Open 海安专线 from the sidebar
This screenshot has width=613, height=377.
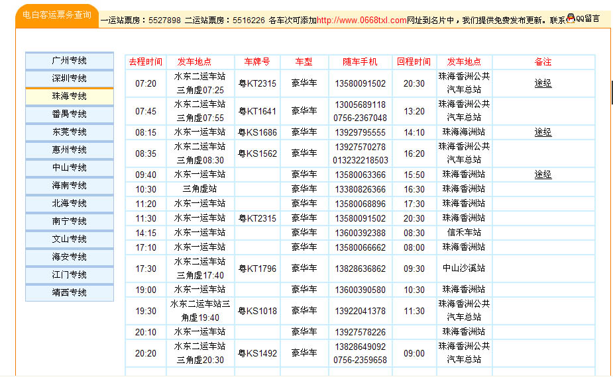pos(70,257)
